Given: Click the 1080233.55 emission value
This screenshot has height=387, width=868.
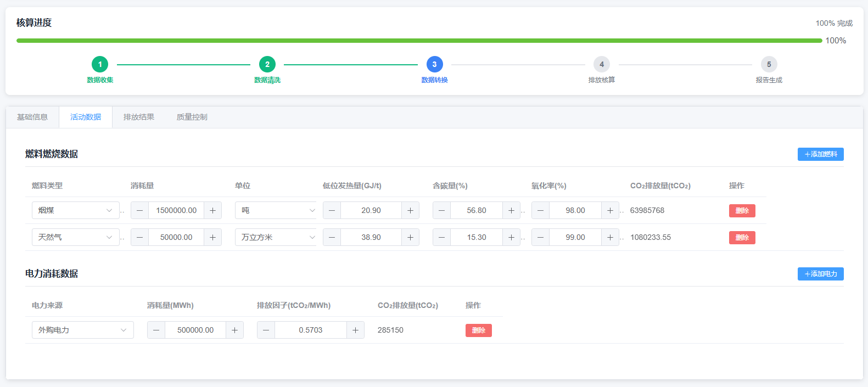Looking at the screenshot, I should [x=651, y=237].
